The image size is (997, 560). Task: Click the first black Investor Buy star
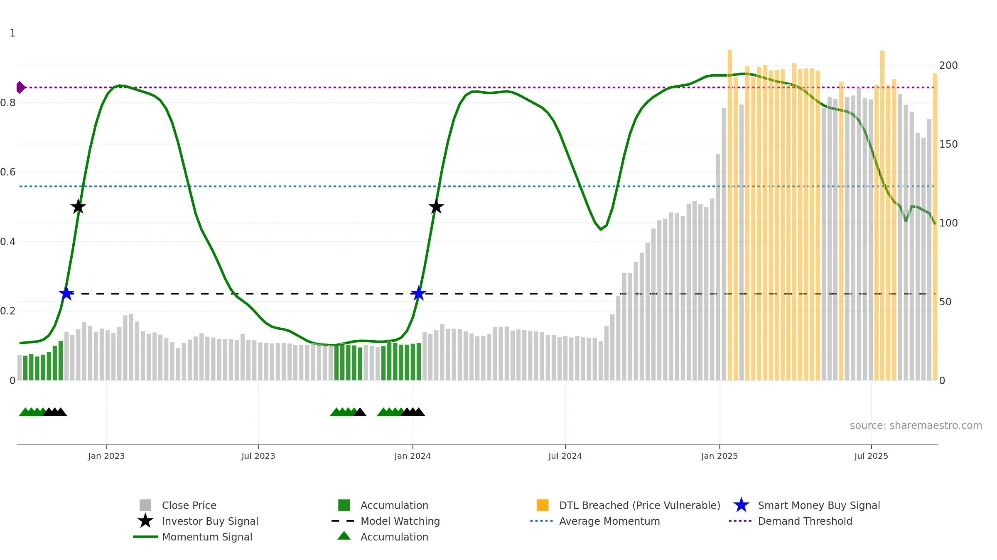[x=78, y=206]
